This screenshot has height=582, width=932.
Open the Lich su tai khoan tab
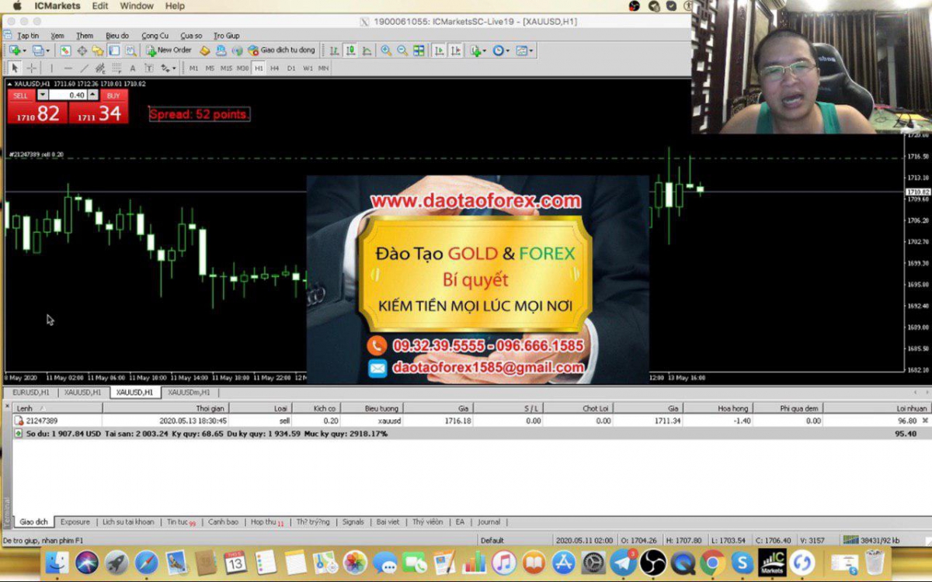(129, 522)
